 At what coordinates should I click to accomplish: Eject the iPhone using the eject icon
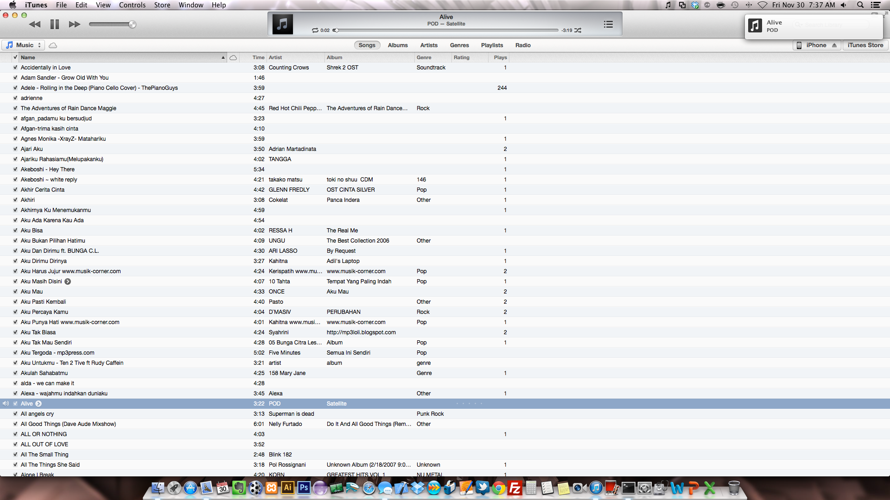coord(834,45)
